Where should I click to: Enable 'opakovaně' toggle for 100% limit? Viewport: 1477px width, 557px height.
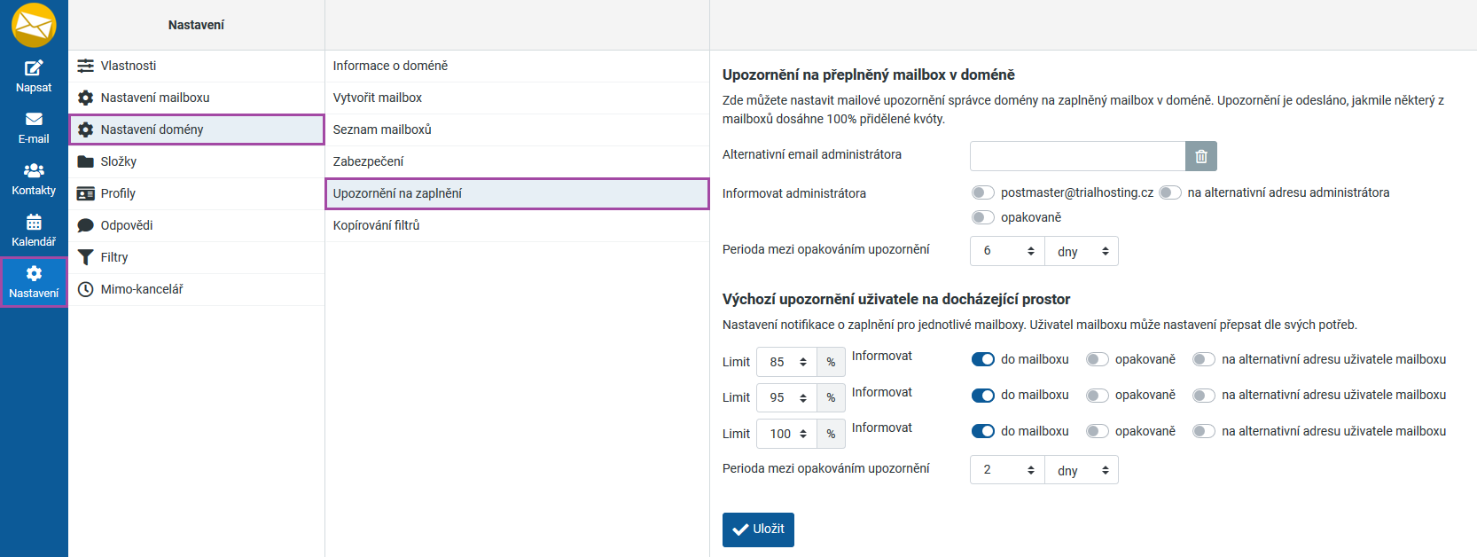click(x=1097, y=431)
